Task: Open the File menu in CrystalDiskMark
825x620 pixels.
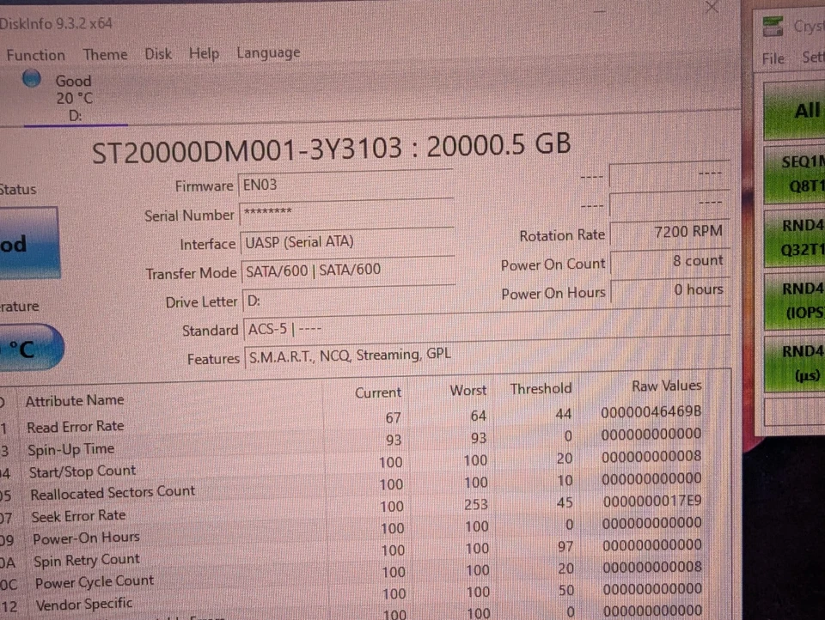Action: pos(772,58)
